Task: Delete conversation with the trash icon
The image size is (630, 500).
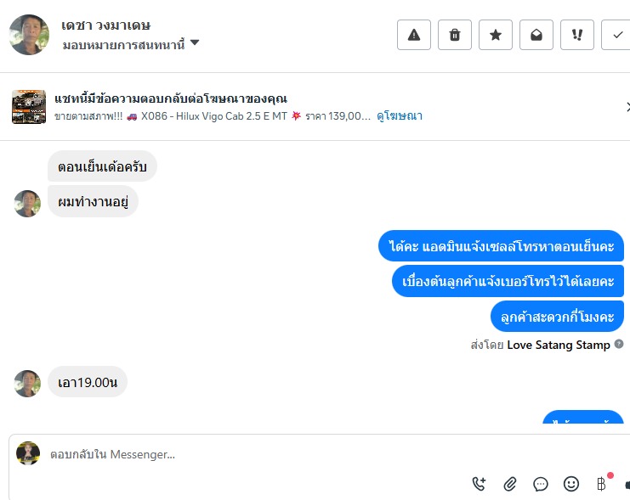Action: [x=455, y=35]
